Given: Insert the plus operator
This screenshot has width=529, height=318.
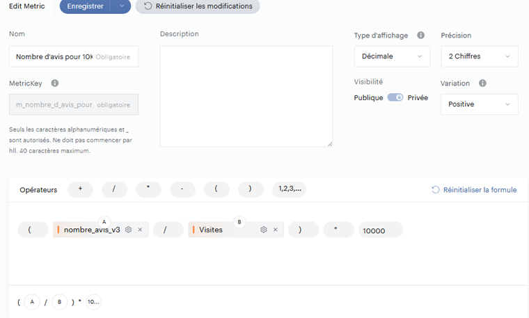Looking at the screenshot, I should coord(81,189).
